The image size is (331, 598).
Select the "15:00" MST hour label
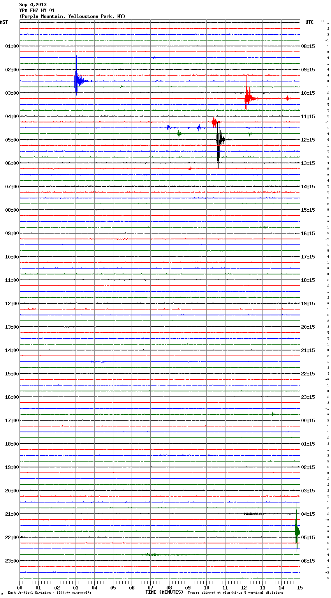coord(12,373)
